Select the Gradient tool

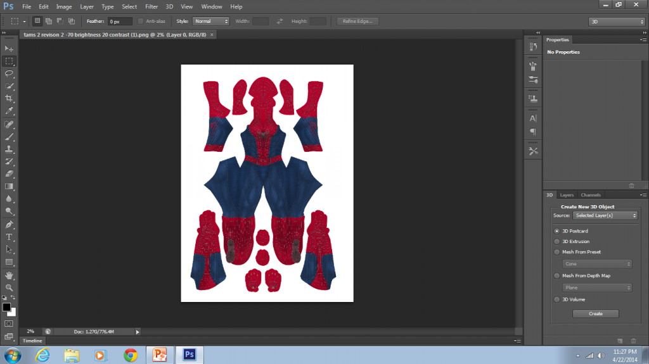click(x=9, y=187)
